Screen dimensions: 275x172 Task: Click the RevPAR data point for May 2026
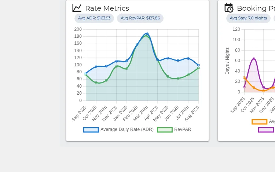168,76
